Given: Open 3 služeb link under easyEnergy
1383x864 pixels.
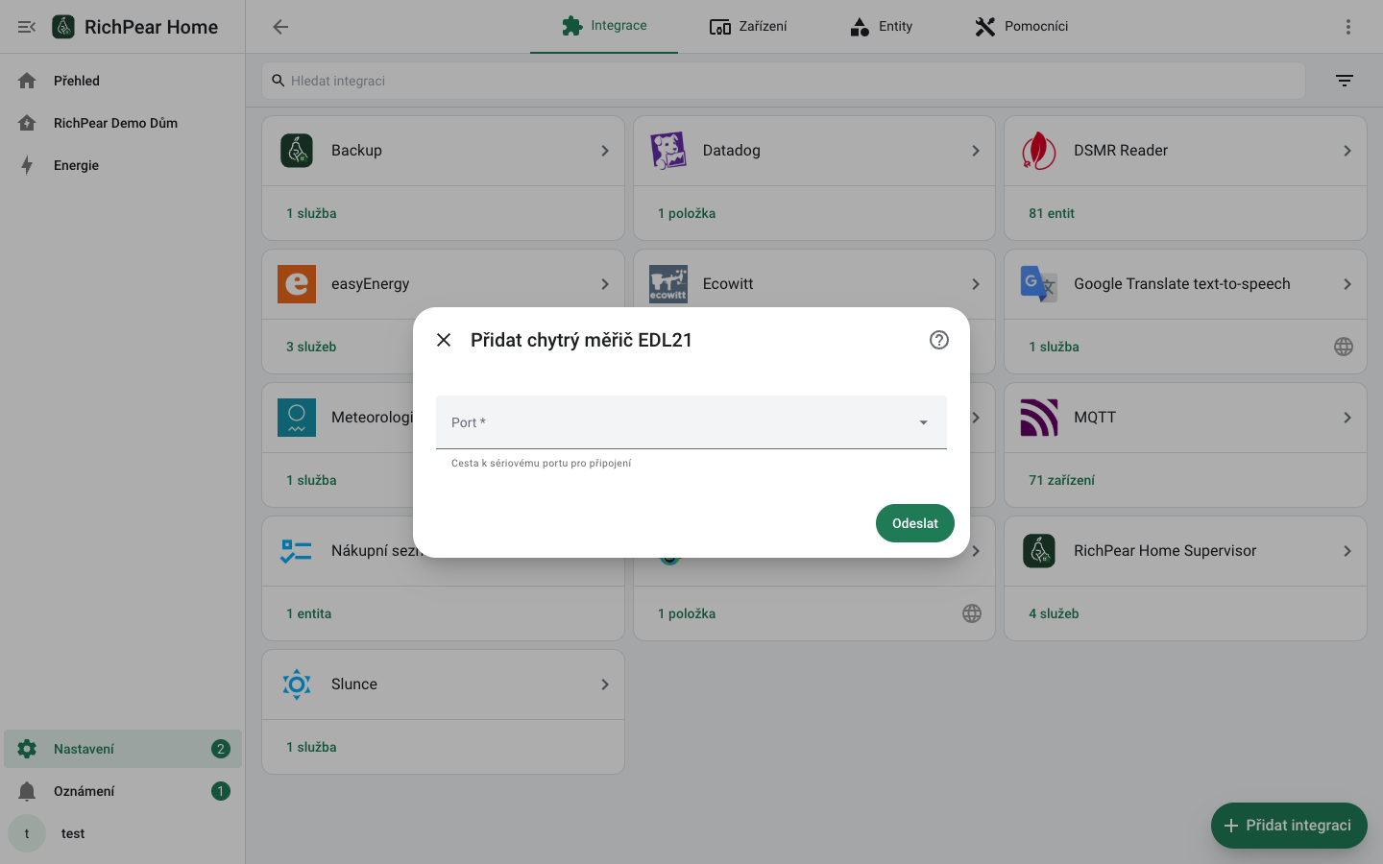Looking at the screenshot, I should tap(311, 347).
